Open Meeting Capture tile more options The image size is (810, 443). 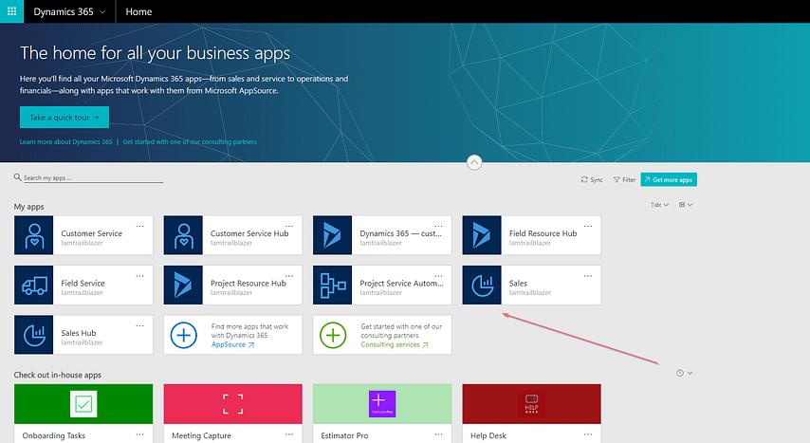coord(289,434)
